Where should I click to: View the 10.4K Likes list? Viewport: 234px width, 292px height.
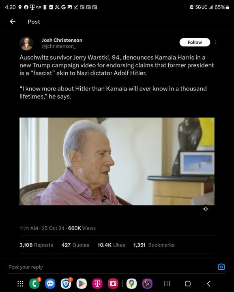111,245
